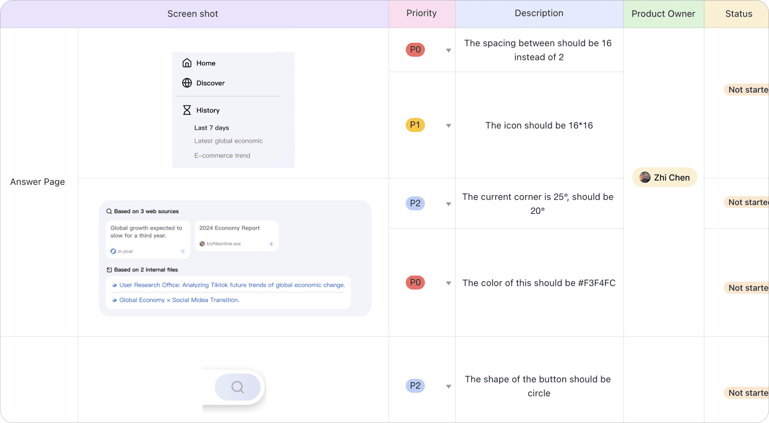Screen dimensions: 769x423
Task: Open dropdown arrow for corner radius row
Action: pyautogui.click(x=448, y=204)
